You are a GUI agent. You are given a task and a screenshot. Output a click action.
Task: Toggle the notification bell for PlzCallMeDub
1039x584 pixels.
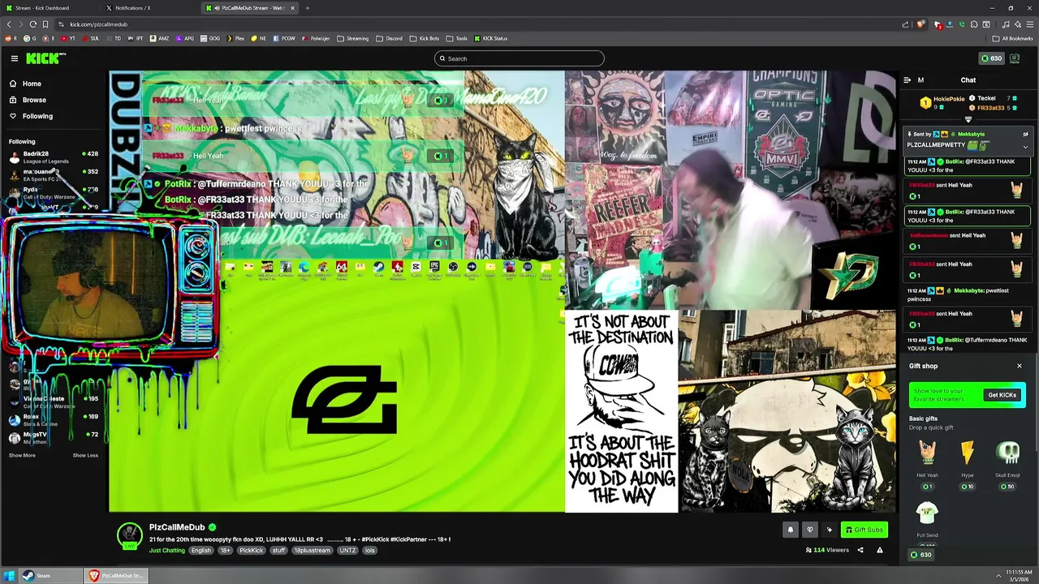click(790, 530)
